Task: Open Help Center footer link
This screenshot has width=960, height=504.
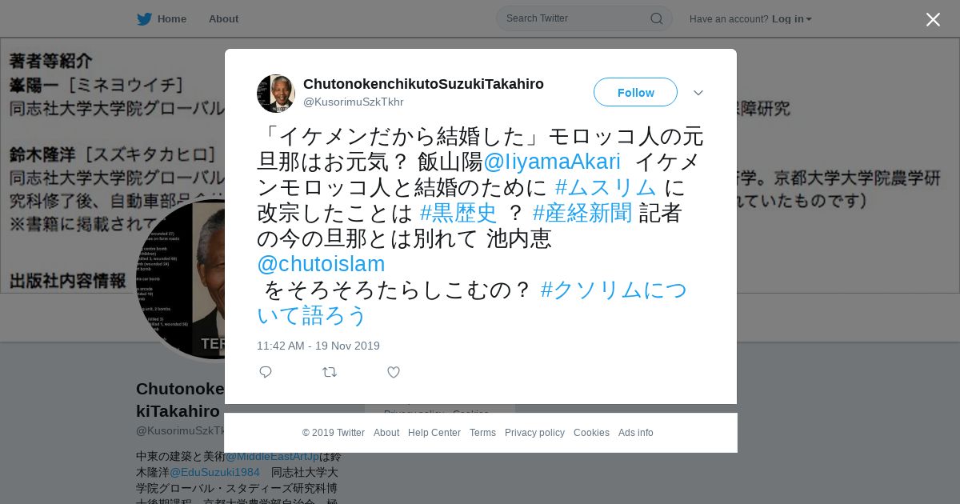Action: [x=434, y=433]
